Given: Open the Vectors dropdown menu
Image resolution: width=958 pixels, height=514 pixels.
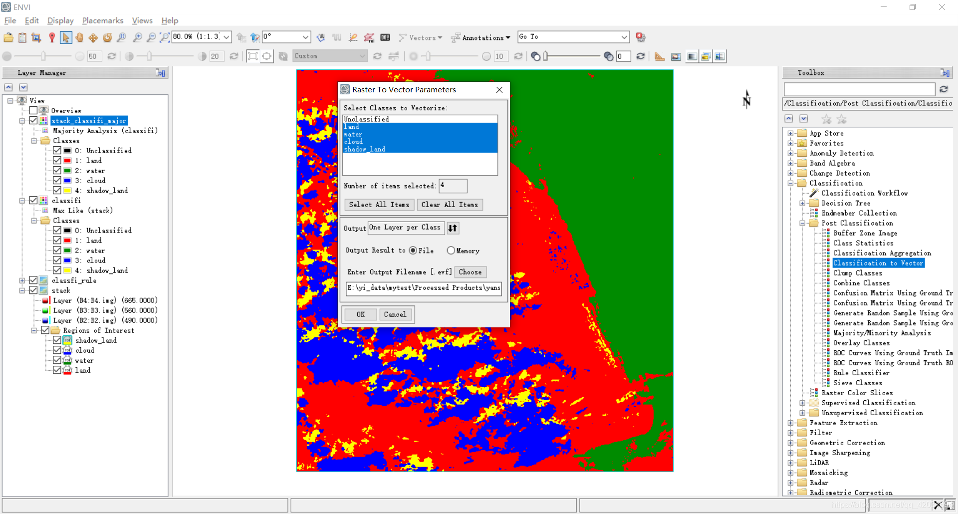Looking at the screenshot, I should [x=421, y=37].
